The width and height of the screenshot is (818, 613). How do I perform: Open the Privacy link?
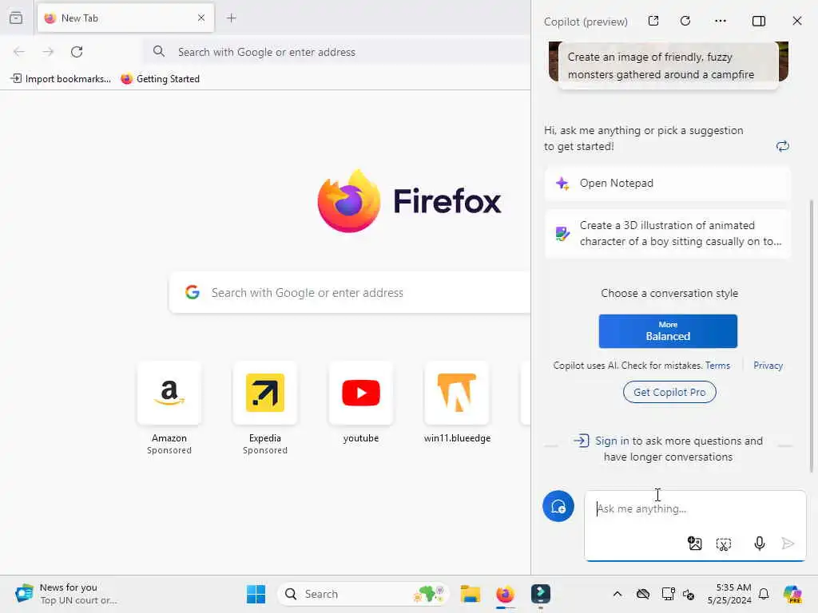tap(768, 366)
